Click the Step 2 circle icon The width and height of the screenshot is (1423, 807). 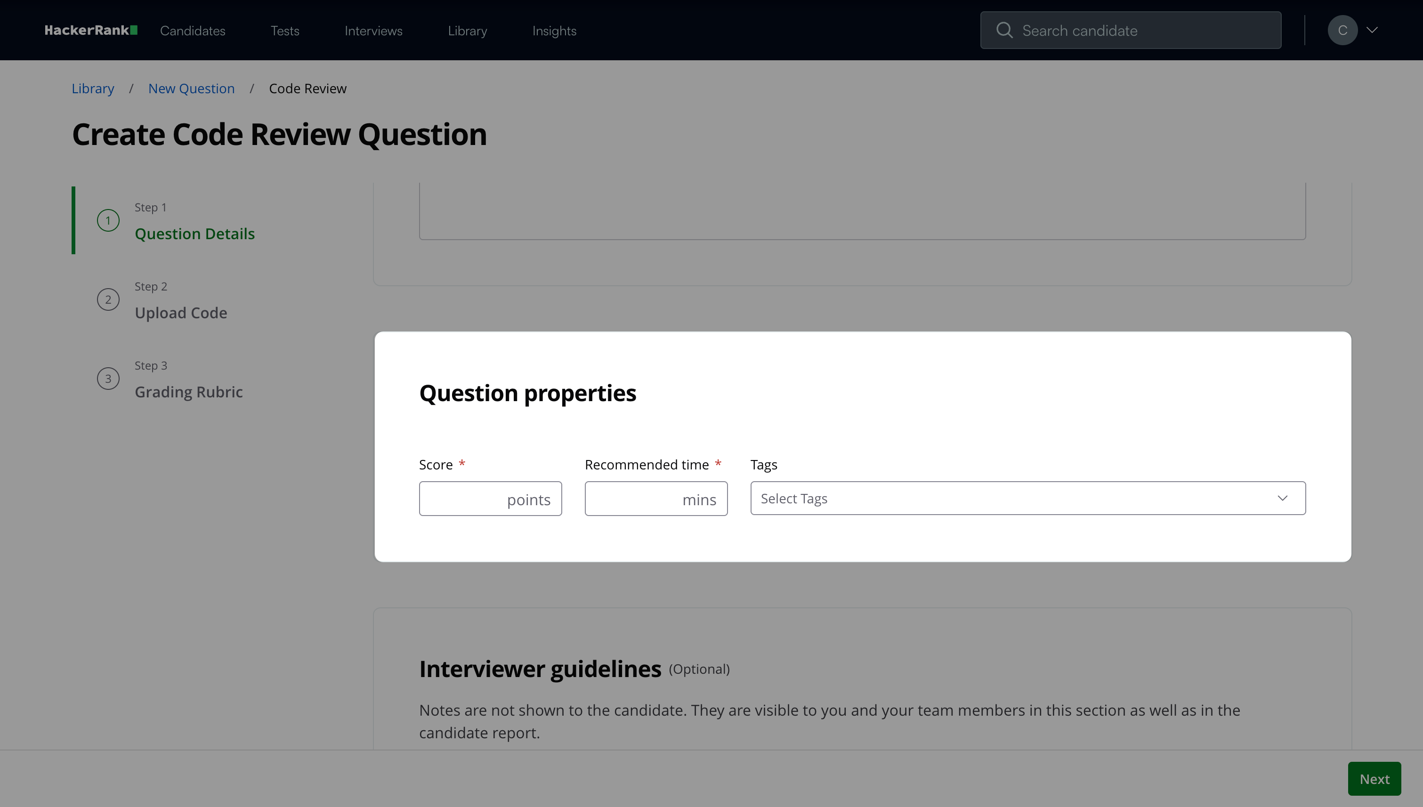[108, 300]
